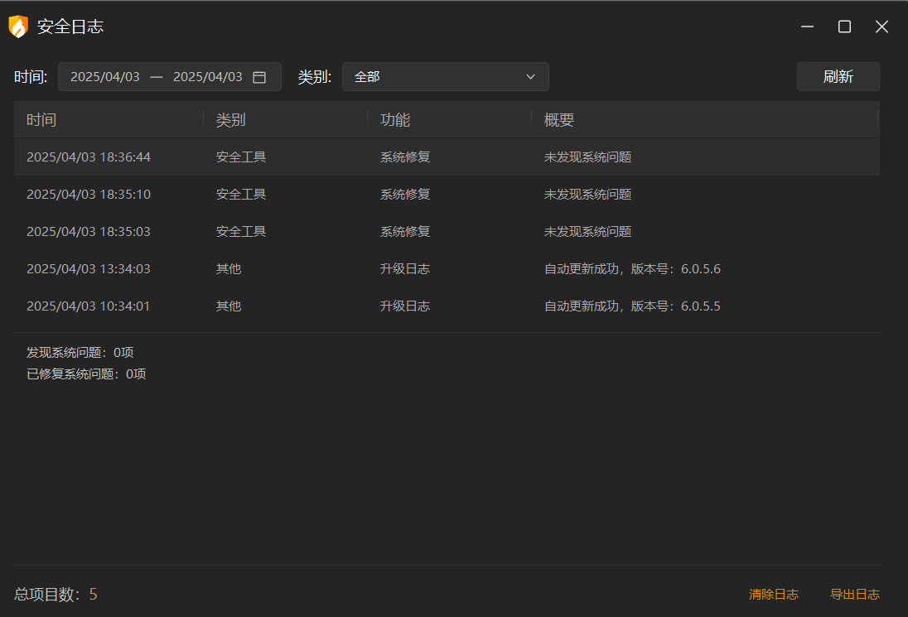Click 清除日志 to clear the logs
Viewport: 908px width, 617px height.
pyautogui.click(x=773, y=594)
